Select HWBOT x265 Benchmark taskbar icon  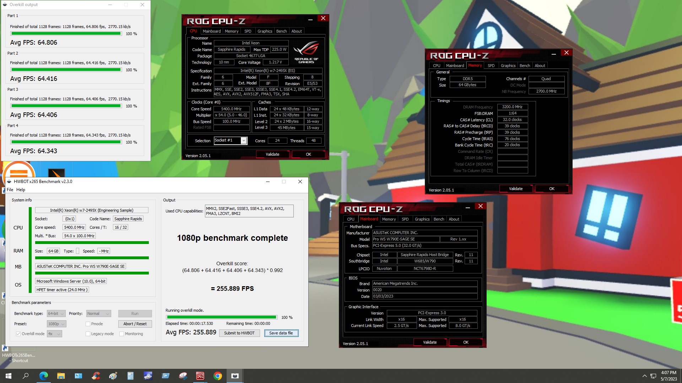point(235,376)
